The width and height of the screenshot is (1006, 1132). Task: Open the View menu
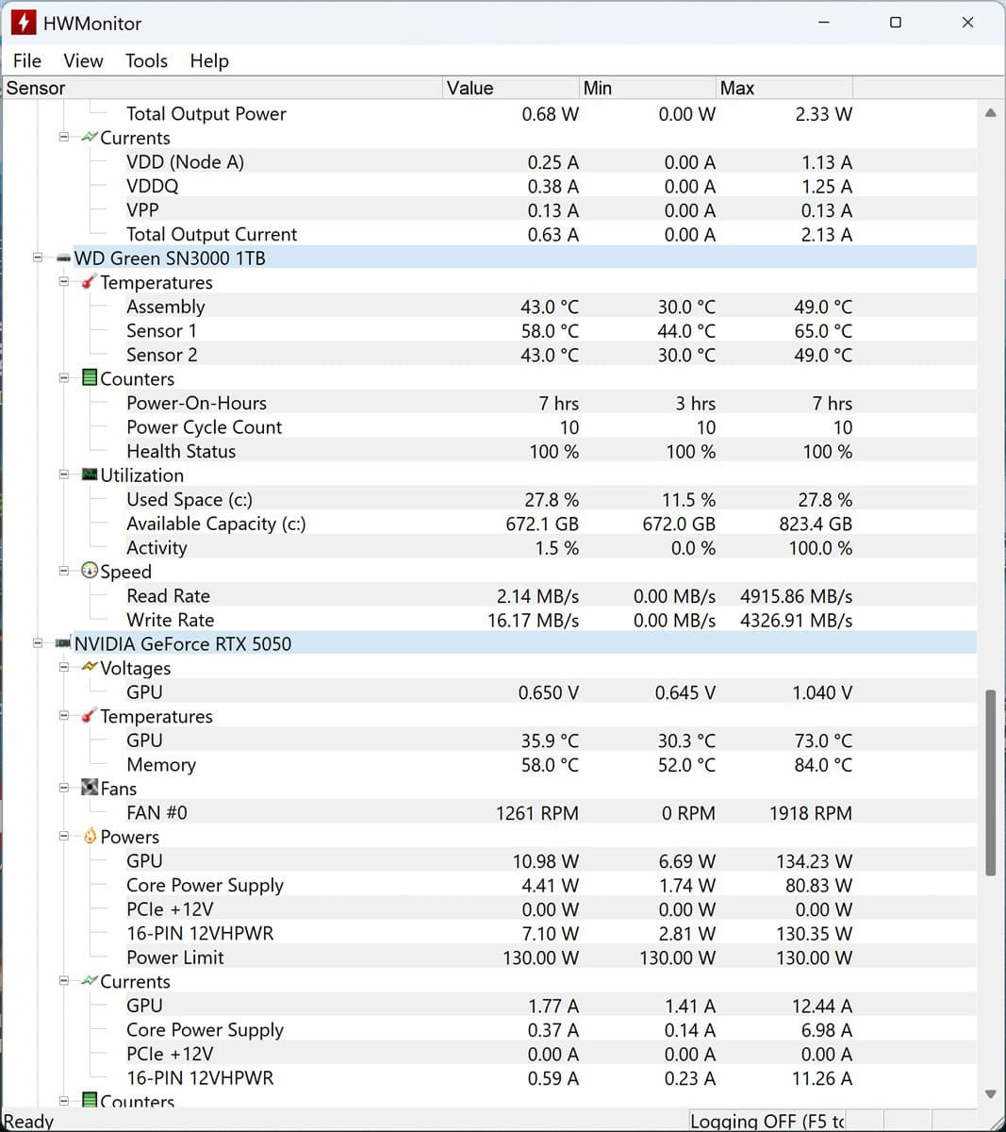coord(83,60)
